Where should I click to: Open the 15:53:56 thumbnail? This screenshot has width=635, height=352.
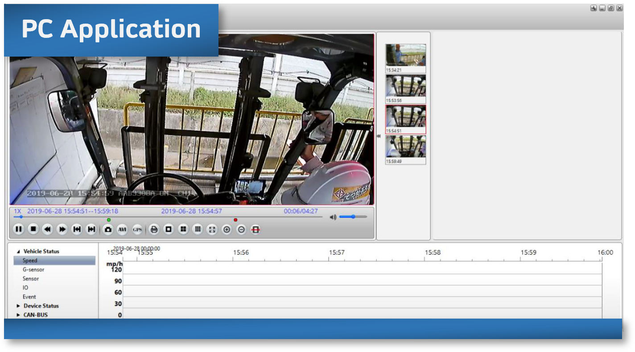click(x=406, y=89)
